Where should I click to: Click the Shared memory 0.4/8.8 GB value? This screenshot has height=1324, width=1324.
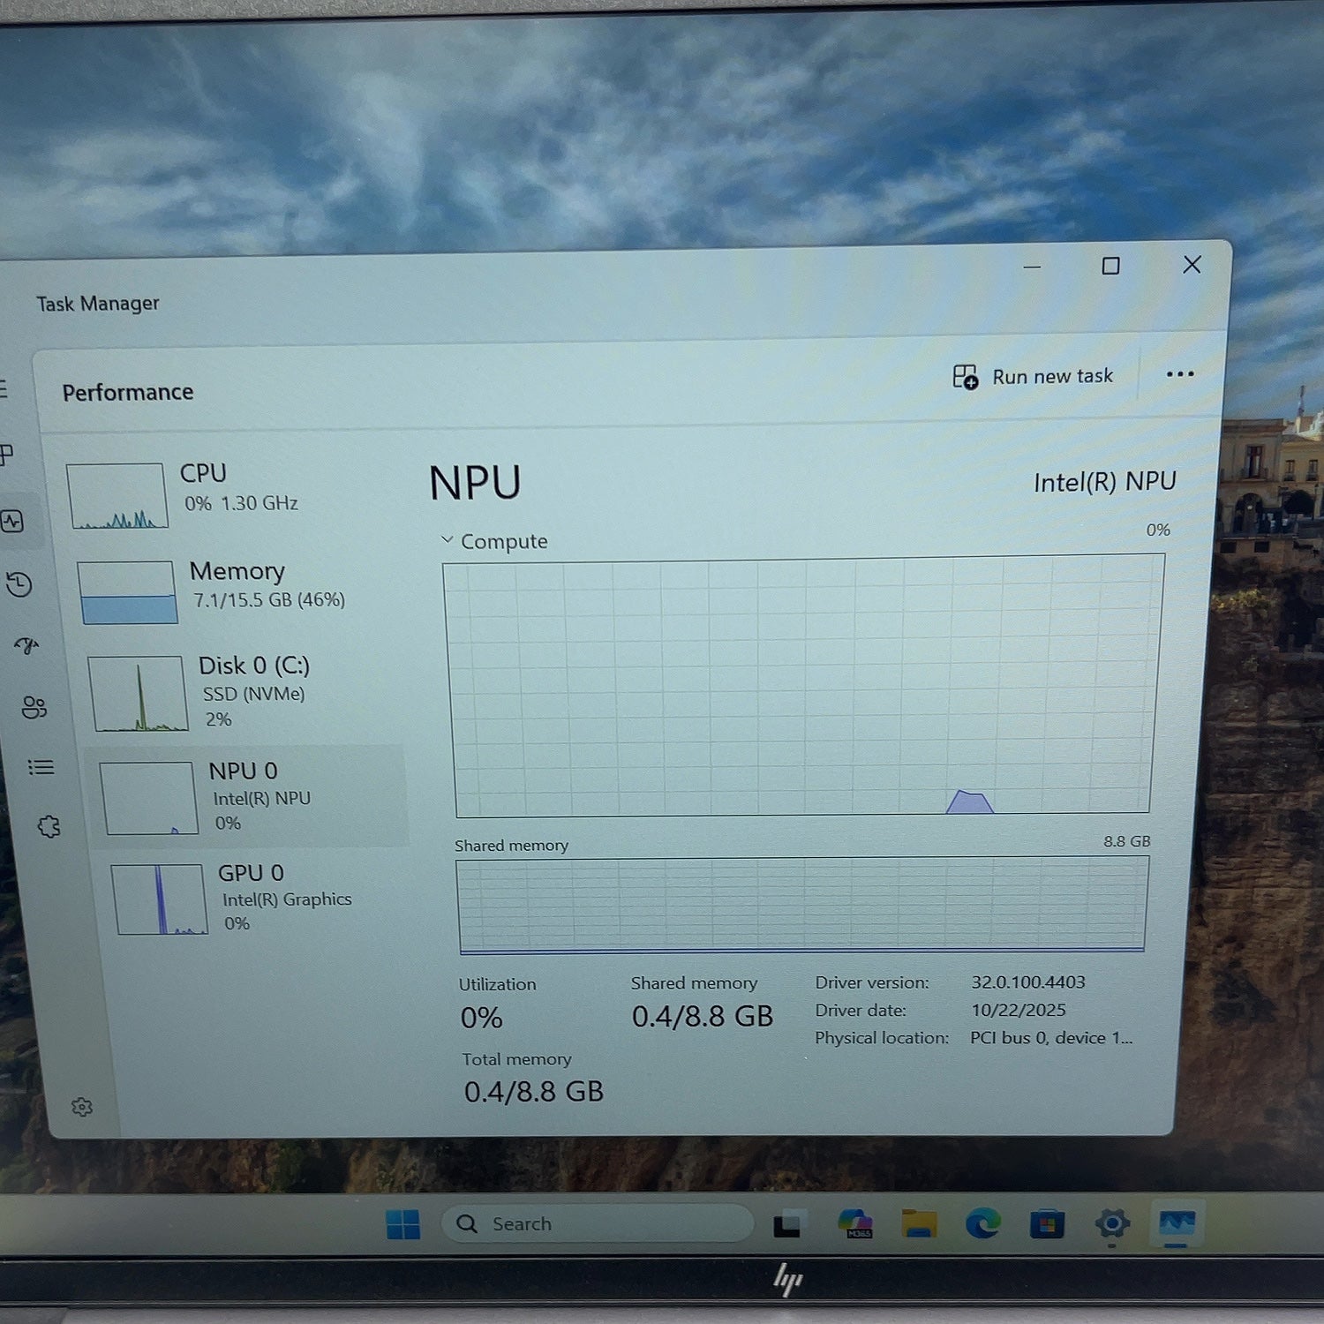pyautogui.click(x=702, y=1017)
